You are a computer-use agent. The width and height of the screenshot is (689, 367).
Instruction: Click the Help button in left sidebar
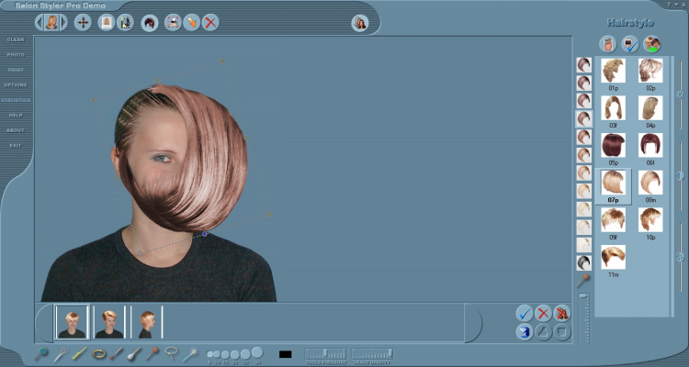pos(16,115)
